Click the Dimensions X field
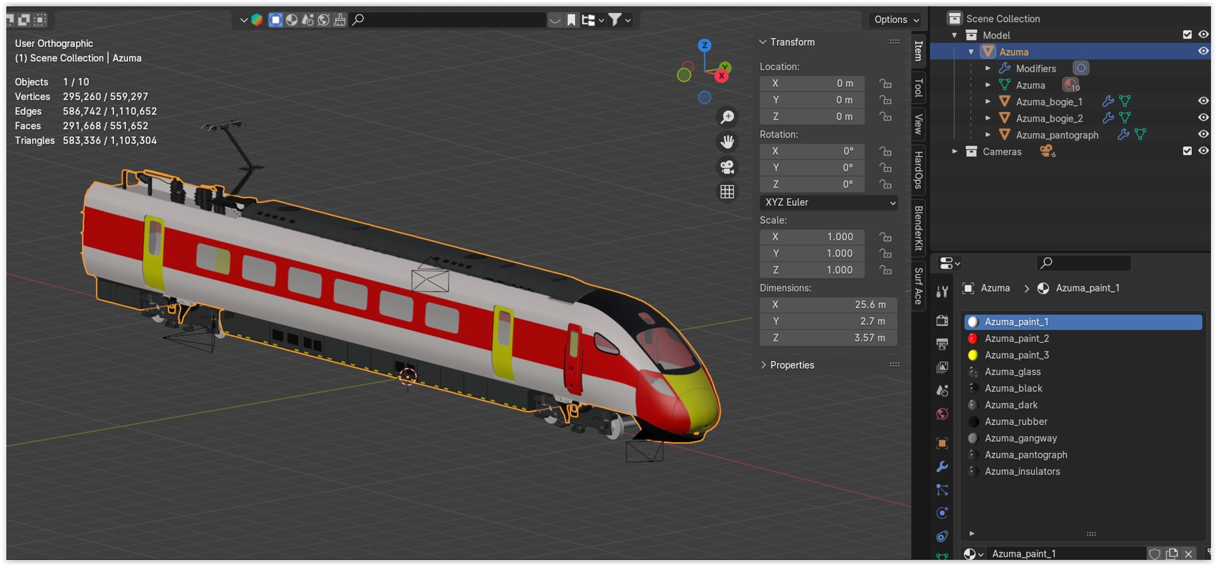Screen dimensions: 1216x565 pyautogui.click(x=828, y=305)
